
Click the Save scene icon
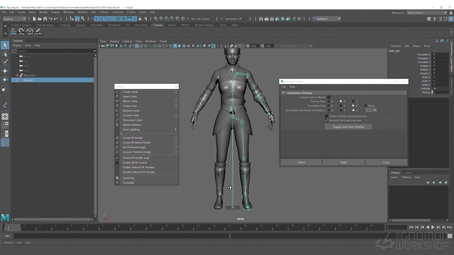coord(44,19)
